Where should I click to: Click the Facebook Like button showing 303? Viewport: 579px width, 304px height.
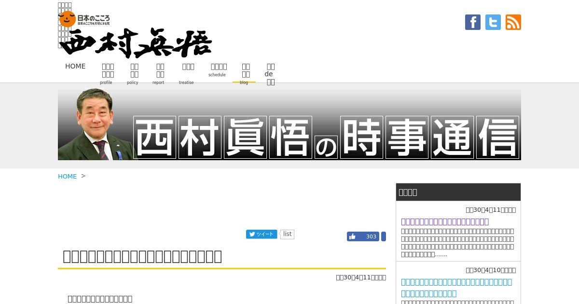pyautogui.click(x=363, y=236)
